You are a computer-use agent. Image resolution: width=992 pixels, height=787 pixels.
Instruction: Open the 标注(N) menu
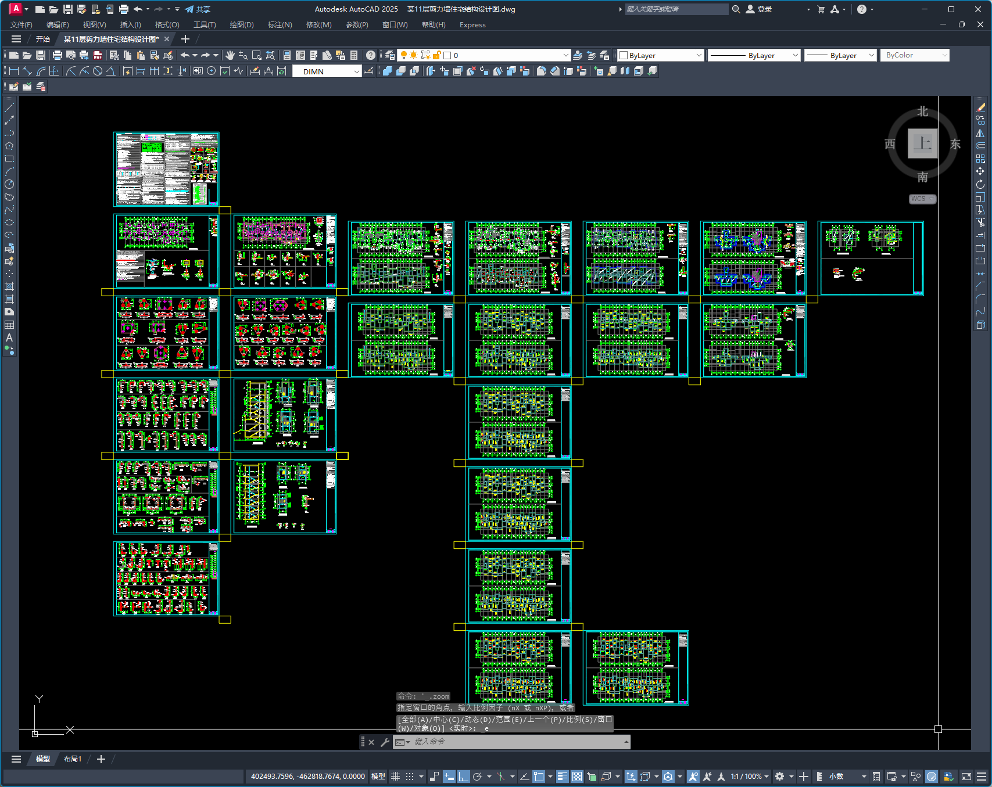click(x=280, y=25)
